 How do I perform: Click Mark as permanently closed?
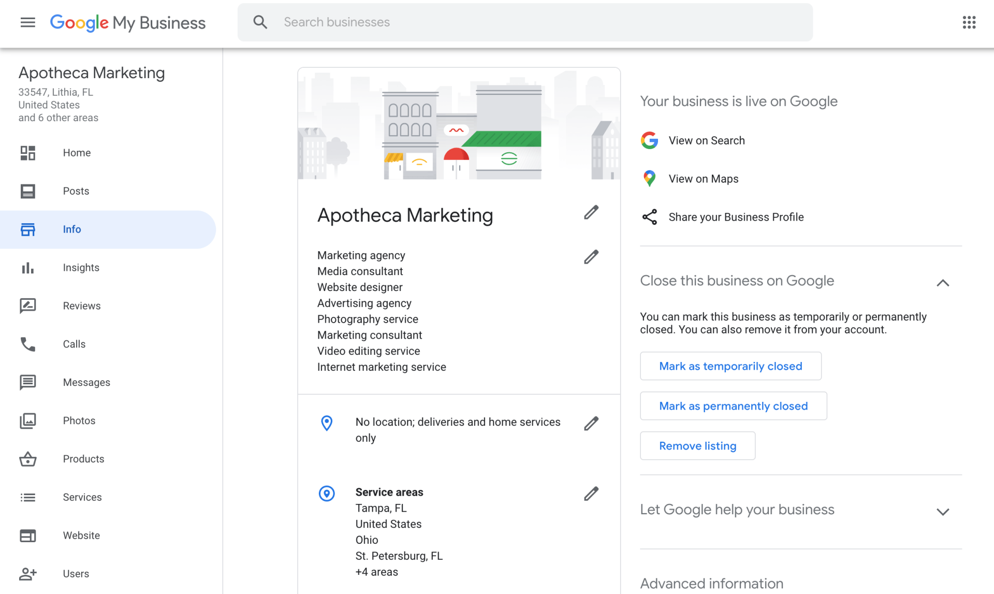[733, 406]
